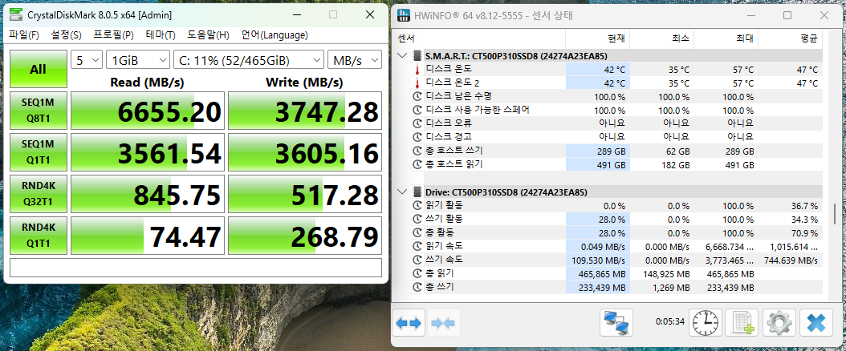This screenshot has height=351, width=846.
Task: Collapse the Drive CT500P310SSD8 sensor group
Action: (402, 192)
